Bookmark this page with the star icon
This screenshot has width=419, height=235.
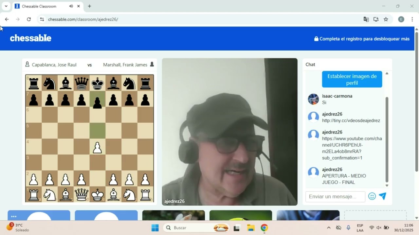pos(386,19)
